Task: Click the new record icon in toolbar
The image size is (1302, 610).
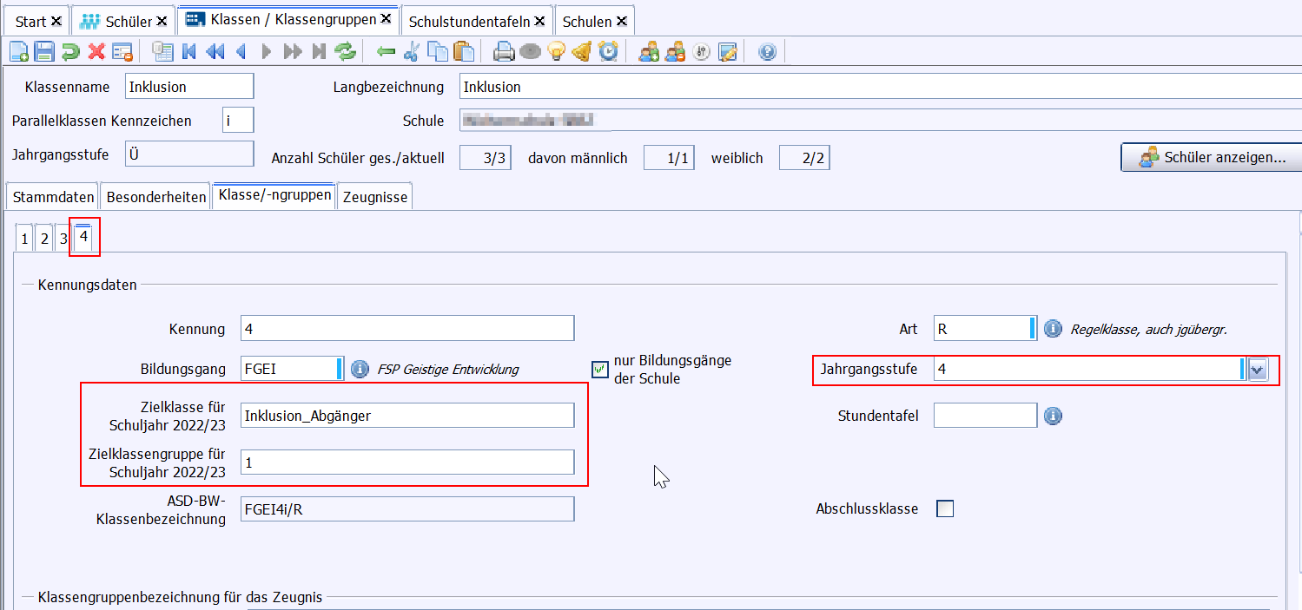Action: (18, 52)
